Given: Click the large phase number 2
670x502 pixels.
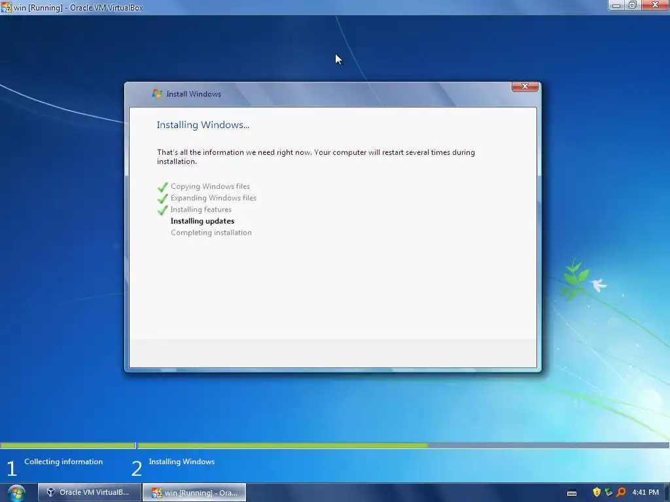Looking at the screenshot, I should pyautogui.click(x=136, y=468).
